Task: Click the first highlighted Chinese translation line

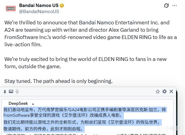Action: click(85, 110)
